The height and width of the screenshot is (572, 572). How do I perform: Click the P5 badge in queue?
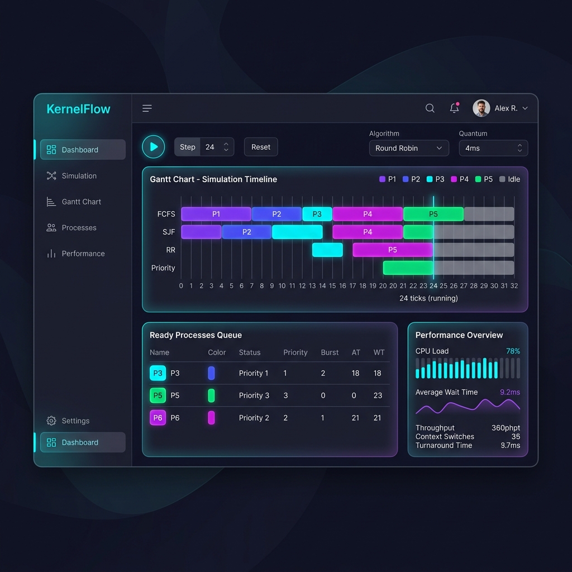pos(158,395)
